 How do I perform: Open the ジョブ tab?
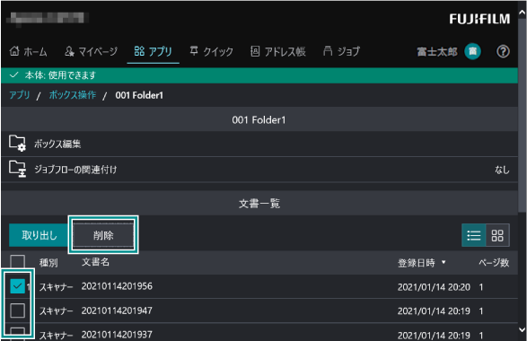pyautogui.click(x=341, y=51)
